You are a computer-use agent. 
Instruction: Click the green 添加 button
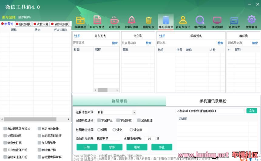click(252, 111)
